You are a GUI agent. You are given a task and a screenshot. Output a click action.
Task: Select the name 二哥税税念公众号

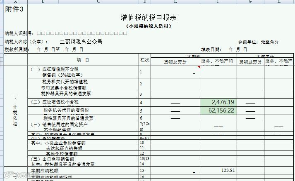[81, 42]
